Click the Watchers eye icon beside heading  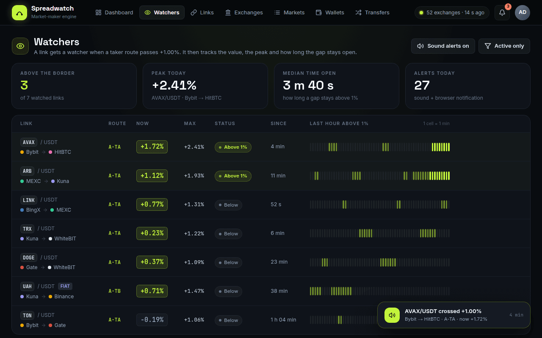20,46
